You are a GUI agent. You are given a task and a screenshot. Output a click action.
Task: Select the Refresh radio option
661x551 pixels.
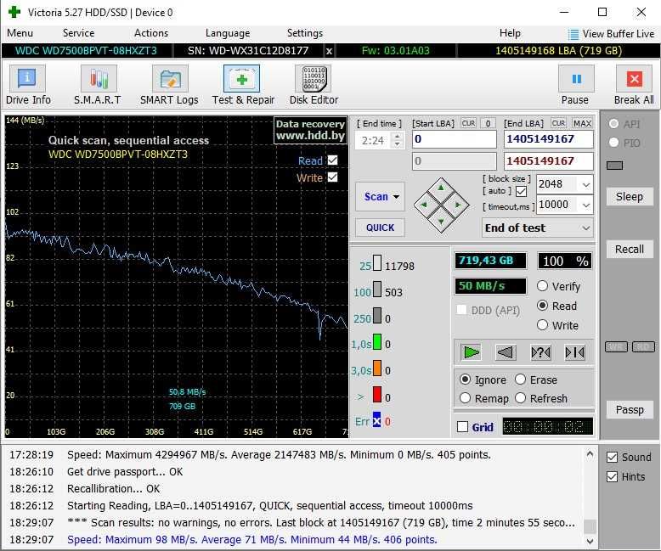tap(521, 398)
